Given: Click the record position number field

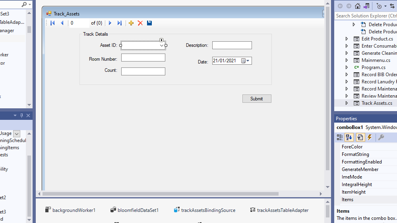Looking at the screenshot, I should pyautogui.click(x=79, y=23).
